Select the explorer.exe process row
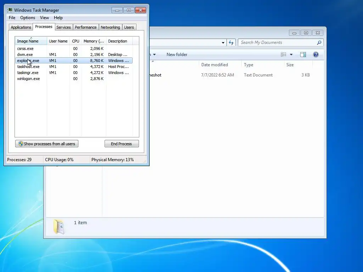This screenshot has height=272, width=363. (74, 61)
